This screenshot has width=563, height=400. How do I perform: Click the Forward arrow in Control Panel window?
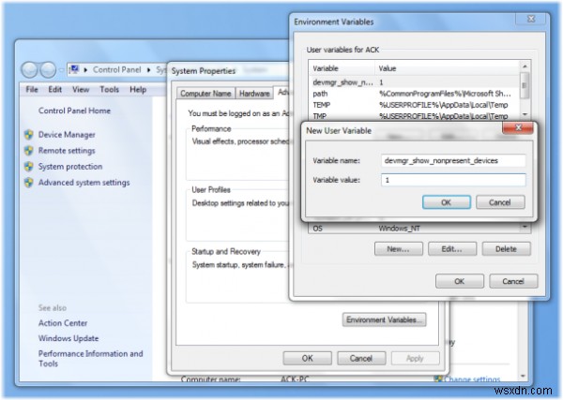point(48,69)
